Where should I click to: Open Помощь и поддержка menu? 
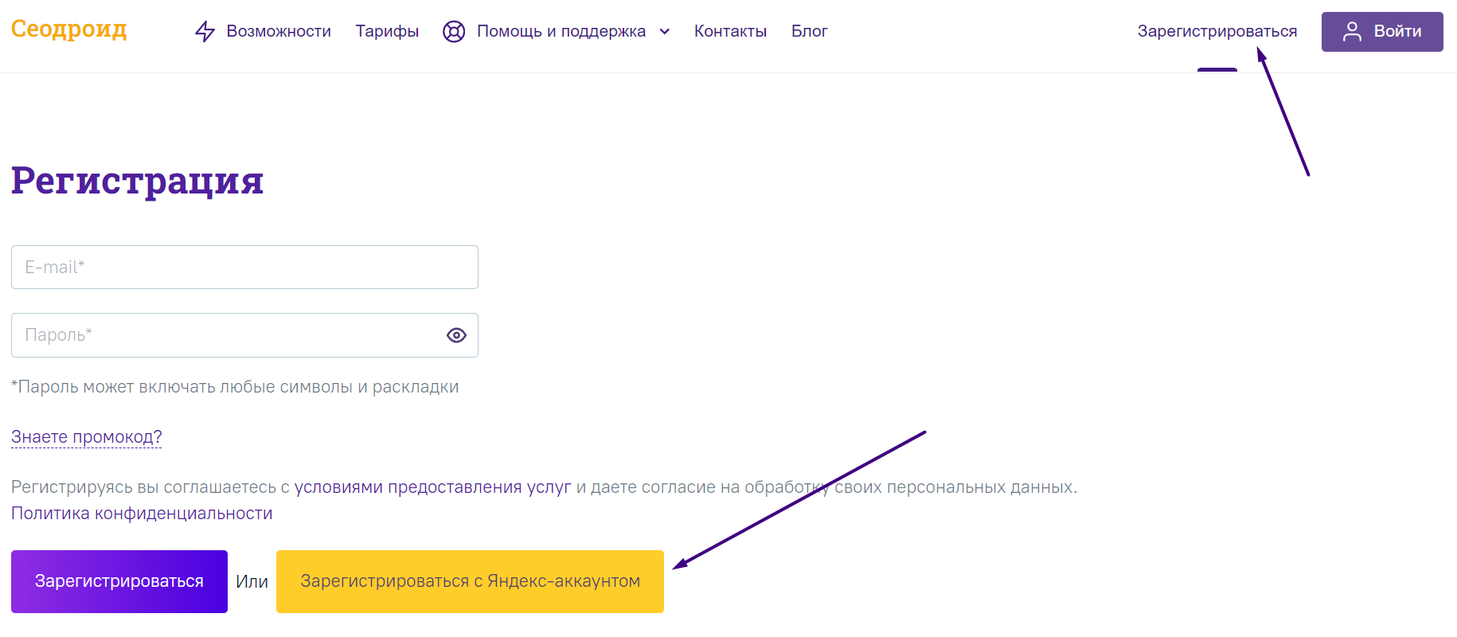[561, 31]
